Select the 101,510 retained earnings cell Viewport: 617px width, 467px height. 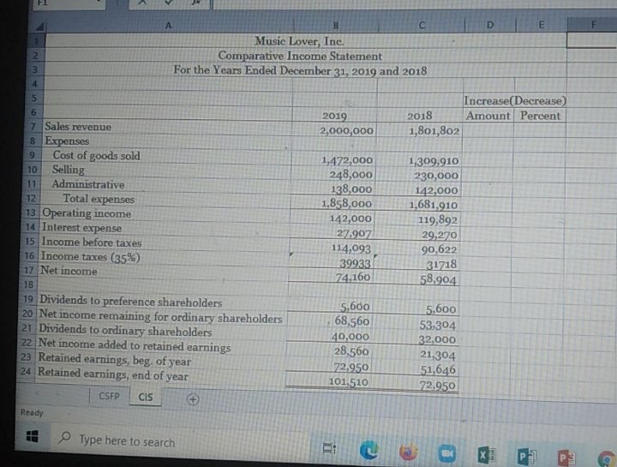click(348, 381)
